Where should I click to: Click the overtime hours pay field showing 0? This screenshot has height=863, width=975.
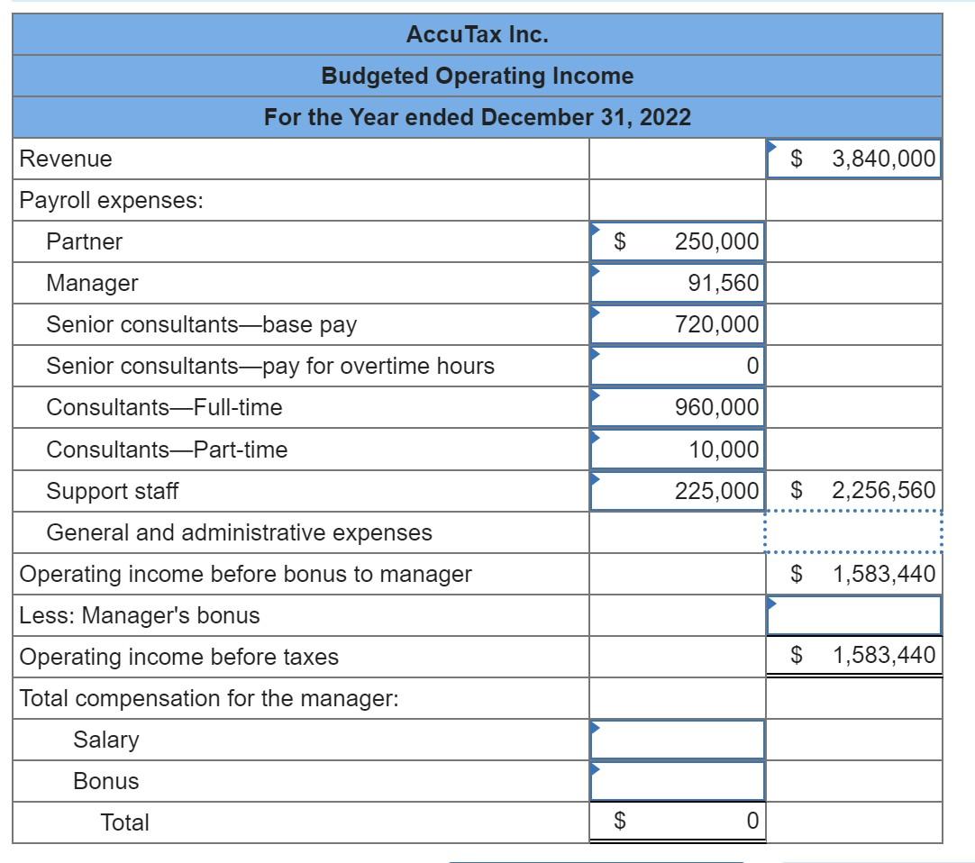coord(677,366)
